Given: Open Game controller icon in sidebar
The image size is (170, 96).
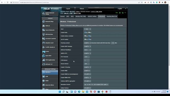Looking at the screenshot, I should click(x=44, y=51).
